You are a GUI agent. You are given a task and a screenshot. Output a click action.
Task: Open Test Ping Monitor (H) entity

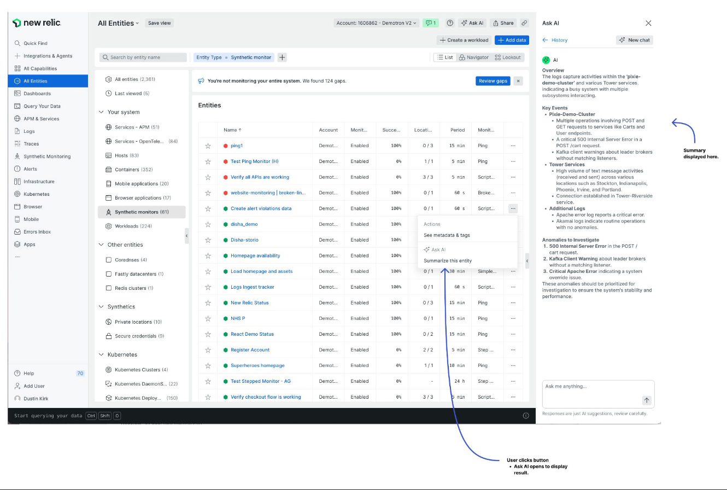point(254,162)
